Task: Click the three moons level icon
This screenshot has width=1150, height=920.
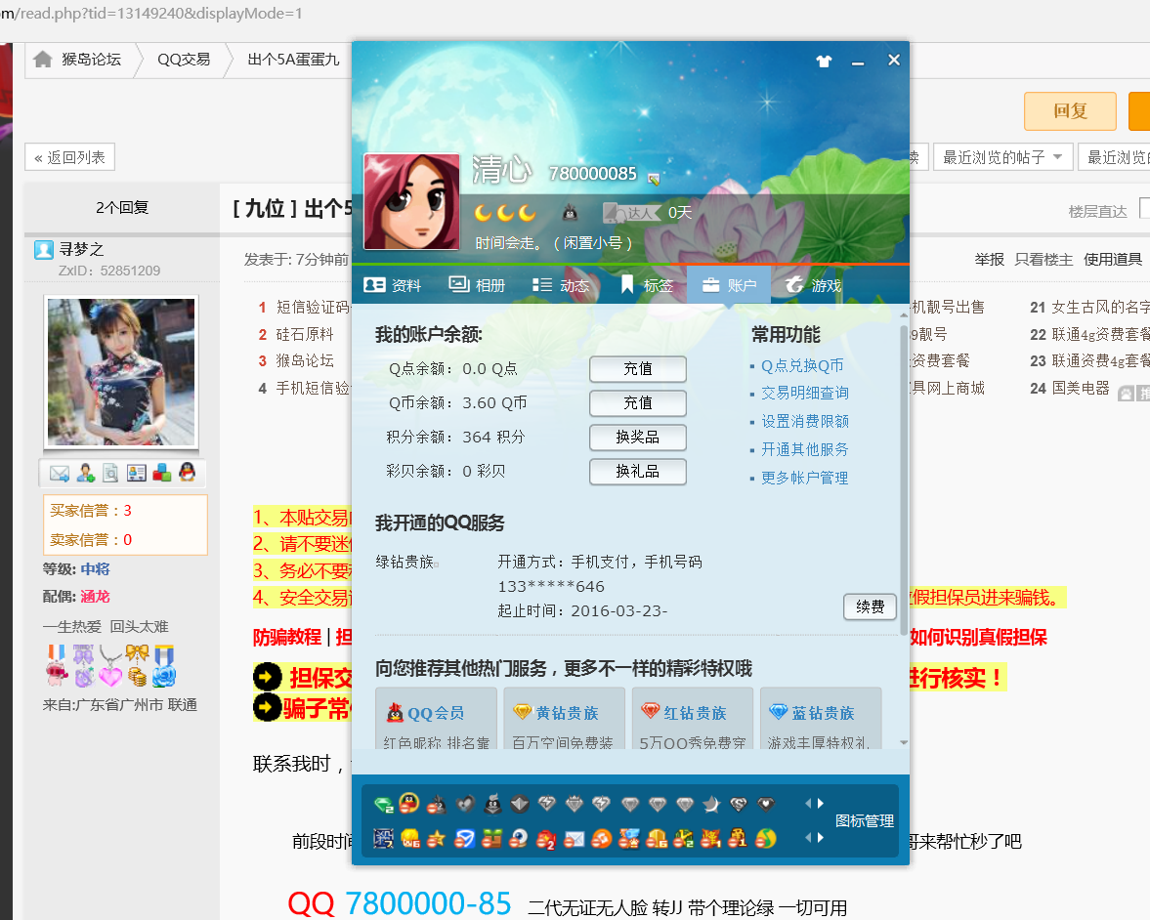Action: [x=505, y=213]
